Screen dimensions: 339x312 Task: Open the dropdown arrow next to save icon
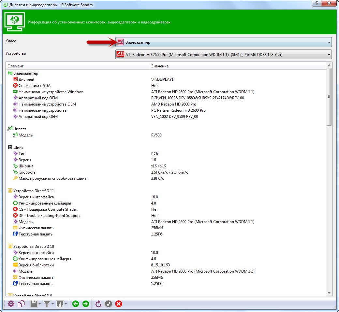click(x=40, y=304)
